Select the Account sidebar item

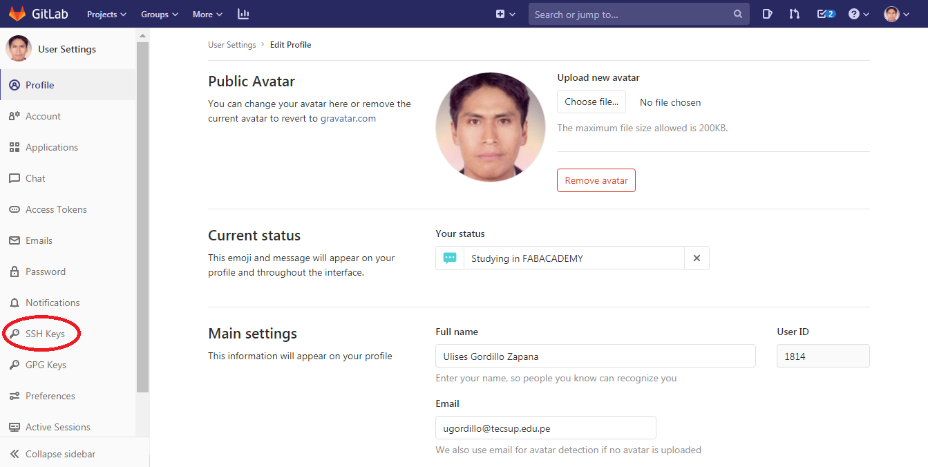click(x=43, y=116)
